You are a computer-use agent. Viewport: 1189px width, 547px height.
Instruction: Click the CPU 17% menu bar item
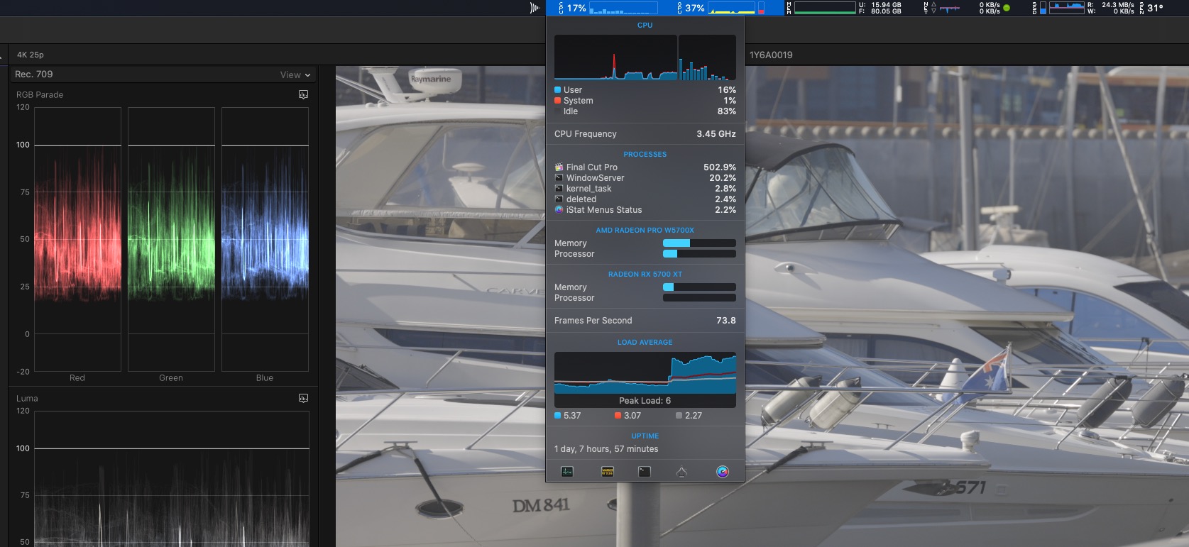pos(608,8)
